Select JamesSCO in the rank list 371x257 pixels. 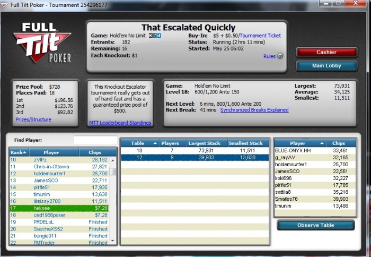click(59, 181)
